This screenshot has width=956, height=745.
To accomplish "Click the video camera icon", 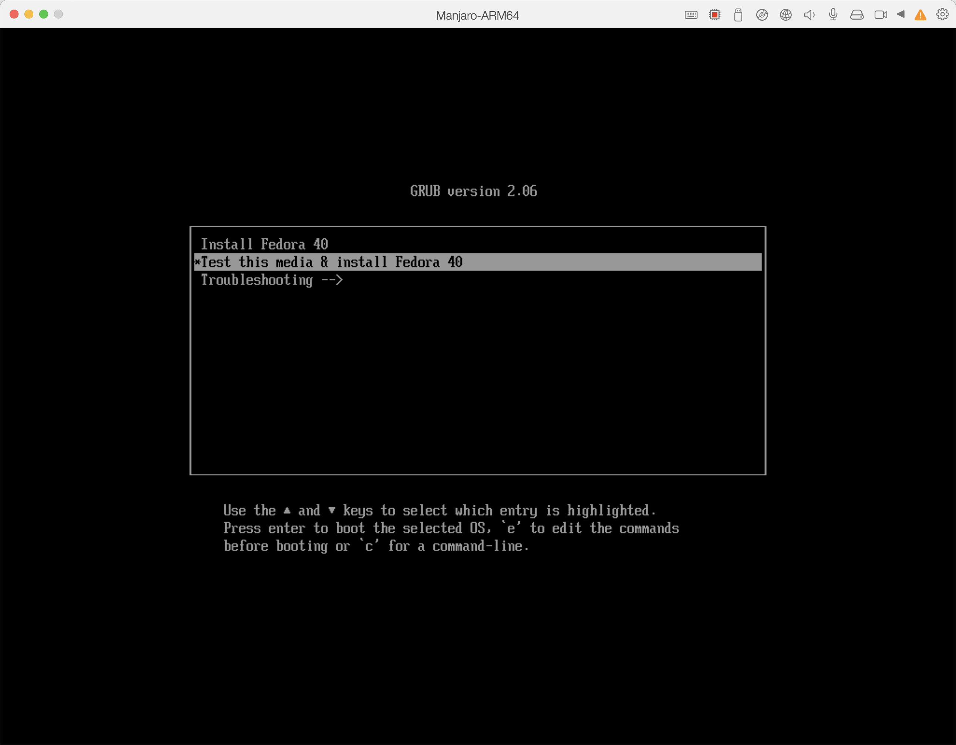I will pos(880,15).
